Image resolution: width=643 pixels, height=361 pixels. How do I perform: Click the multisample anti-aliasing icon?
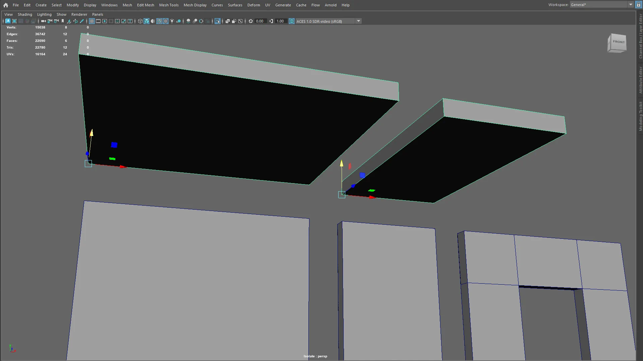[201, 21]
